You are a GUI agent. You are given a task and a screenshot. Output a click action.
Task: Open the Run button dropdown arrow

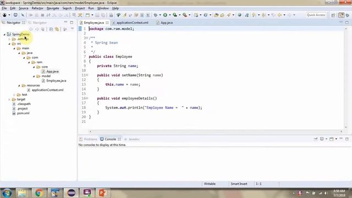pos(170,15)
